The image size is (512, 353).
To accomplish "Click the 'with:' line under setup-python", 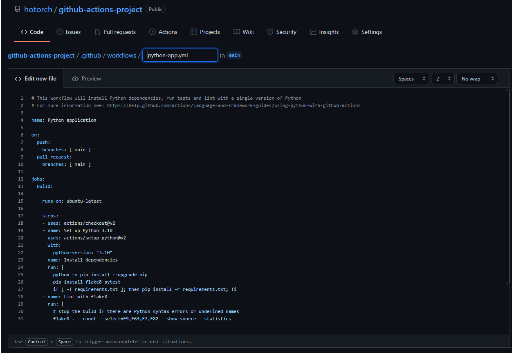I will point(54,245).
